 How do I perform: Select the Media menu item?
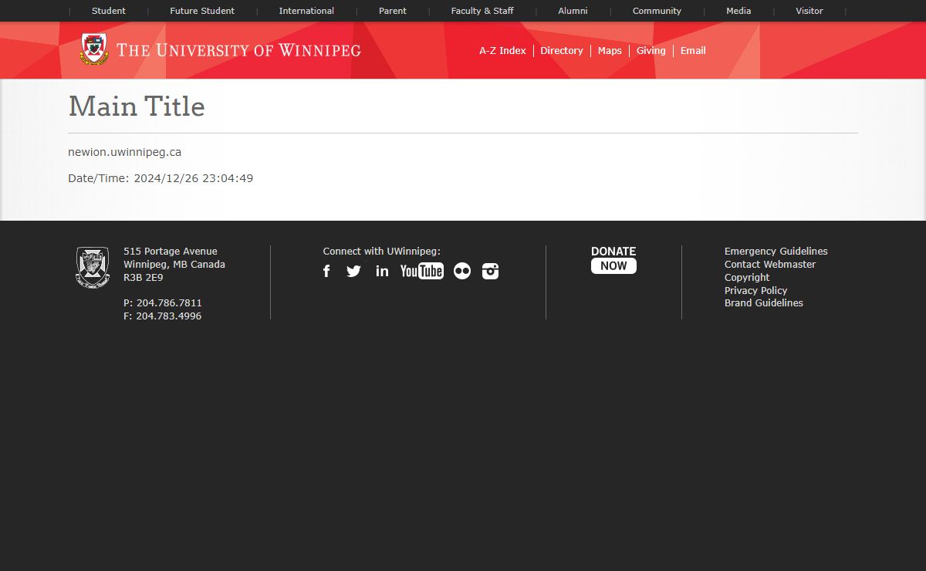pyautogui.click(x=738, y=11)
